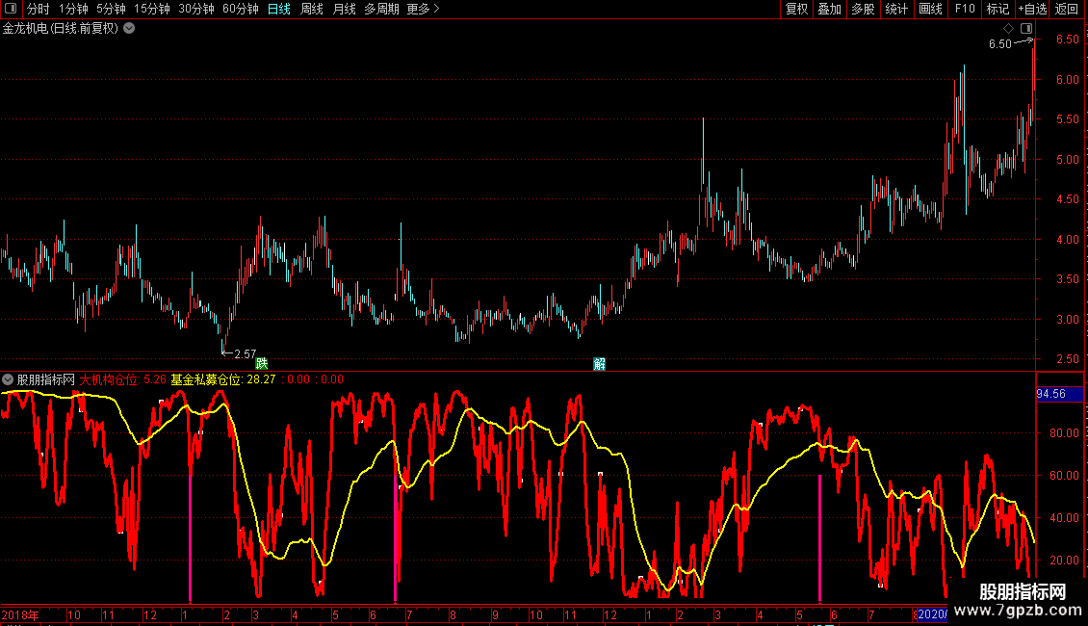Open the 画线 drawing tools

click(930, 9)
